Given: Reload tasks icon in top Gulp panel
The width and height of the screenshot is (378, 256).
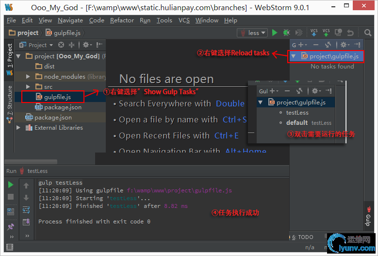Looking at the screenshot, I should point(328,45).
